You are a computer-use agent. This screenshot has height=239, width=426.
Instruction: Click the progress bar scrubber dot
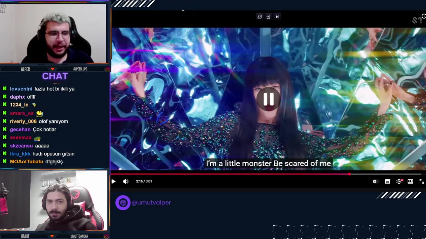(x=349, y=174)
